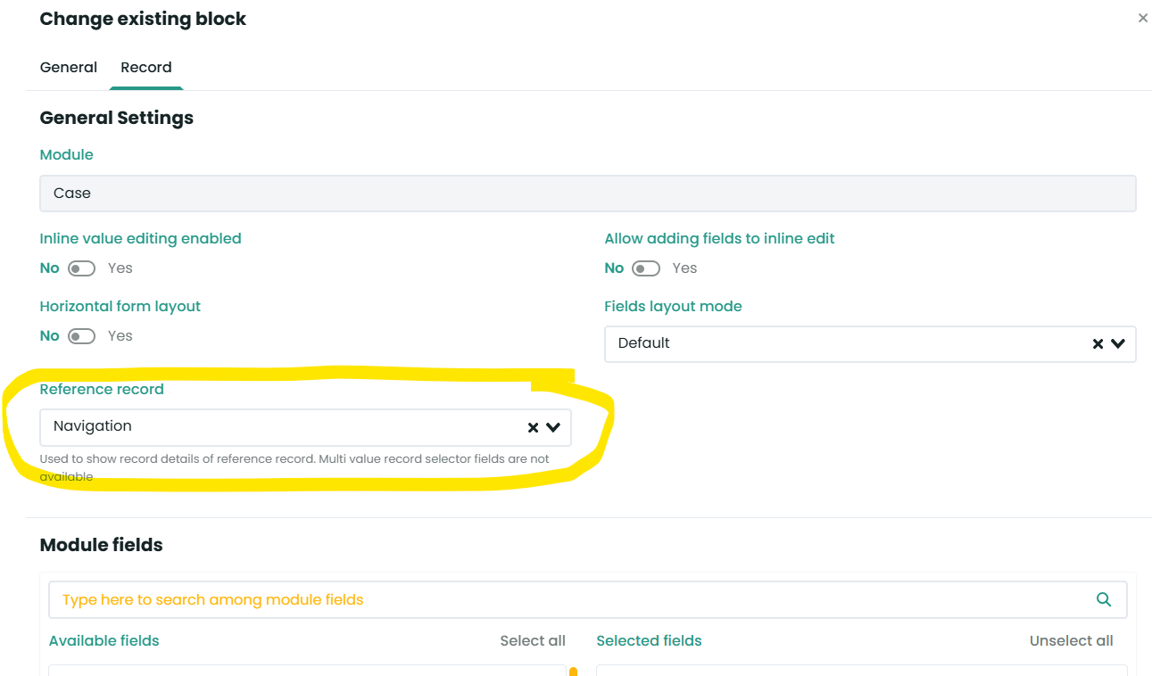Clear the Navigation value in Reference record

[533, 427]
